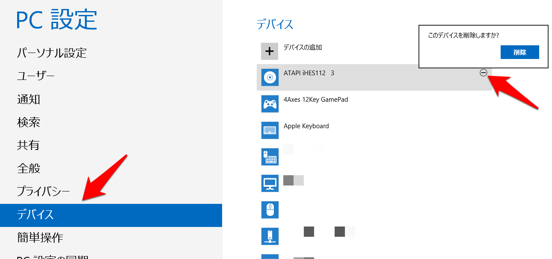Click the plus icon to add a device
The width and height of the screenshot is (552, 259).
pos(270,51)
